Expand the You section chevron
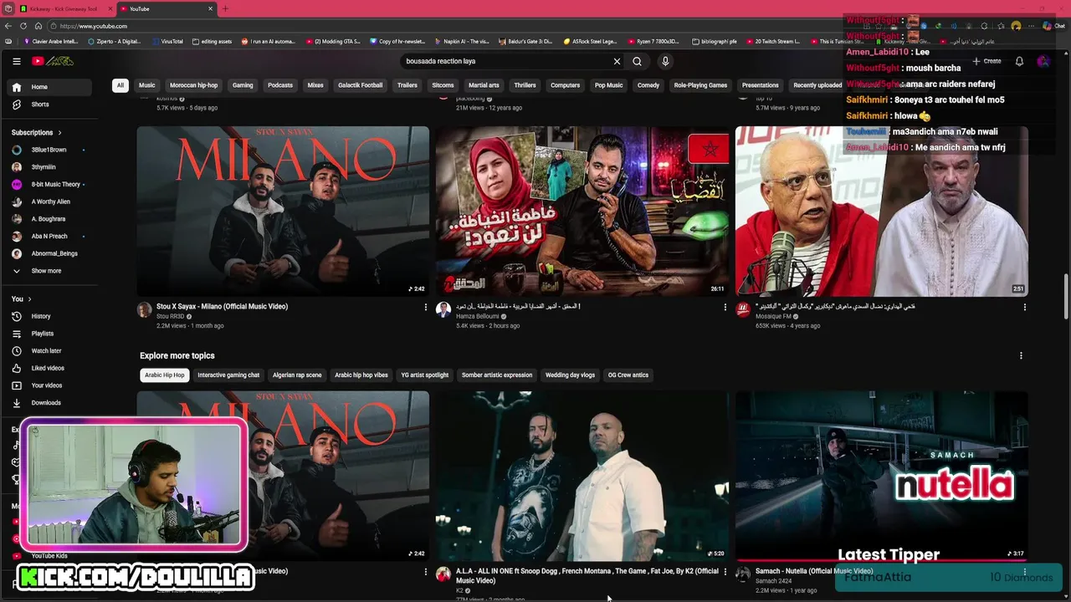The height and width of the screenshot is (602, 1071). tap(29, 298)
